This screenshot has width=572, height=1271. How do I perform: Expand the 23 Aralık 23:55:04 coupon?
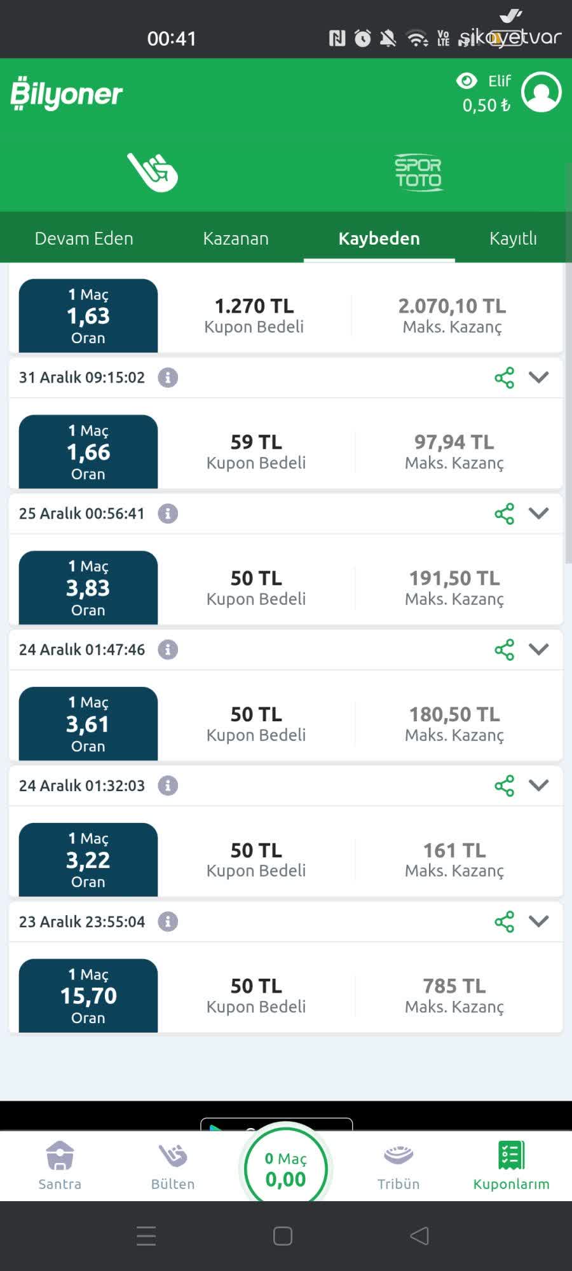(538, 921)
